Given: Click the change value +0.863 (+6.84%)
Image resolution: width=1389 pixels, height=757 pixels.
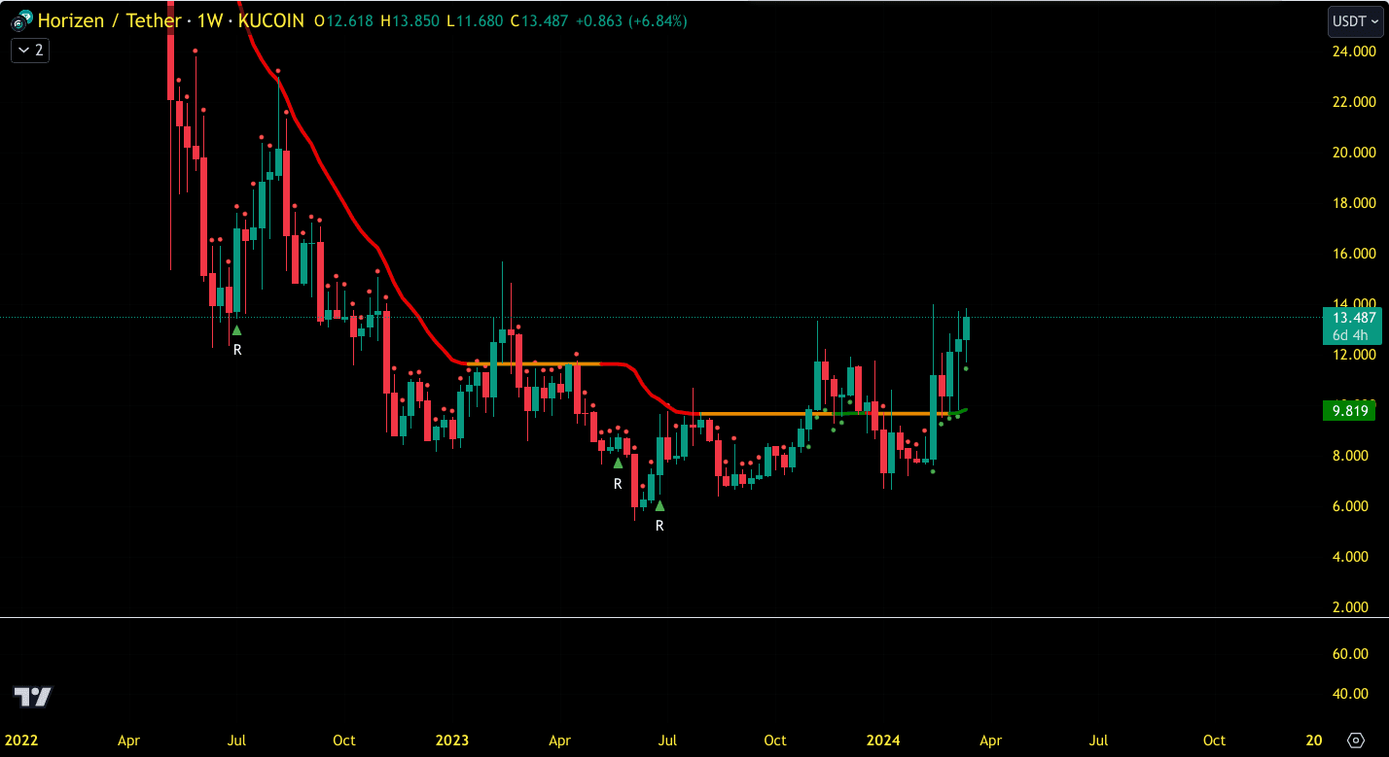Looking at the screenshot, I should [x=632, y=20].
